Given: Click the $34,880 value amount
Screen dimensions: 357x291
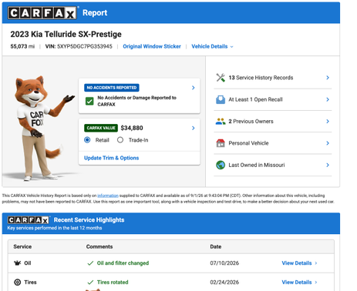Looking at the screenshot, I should point(132,128).
